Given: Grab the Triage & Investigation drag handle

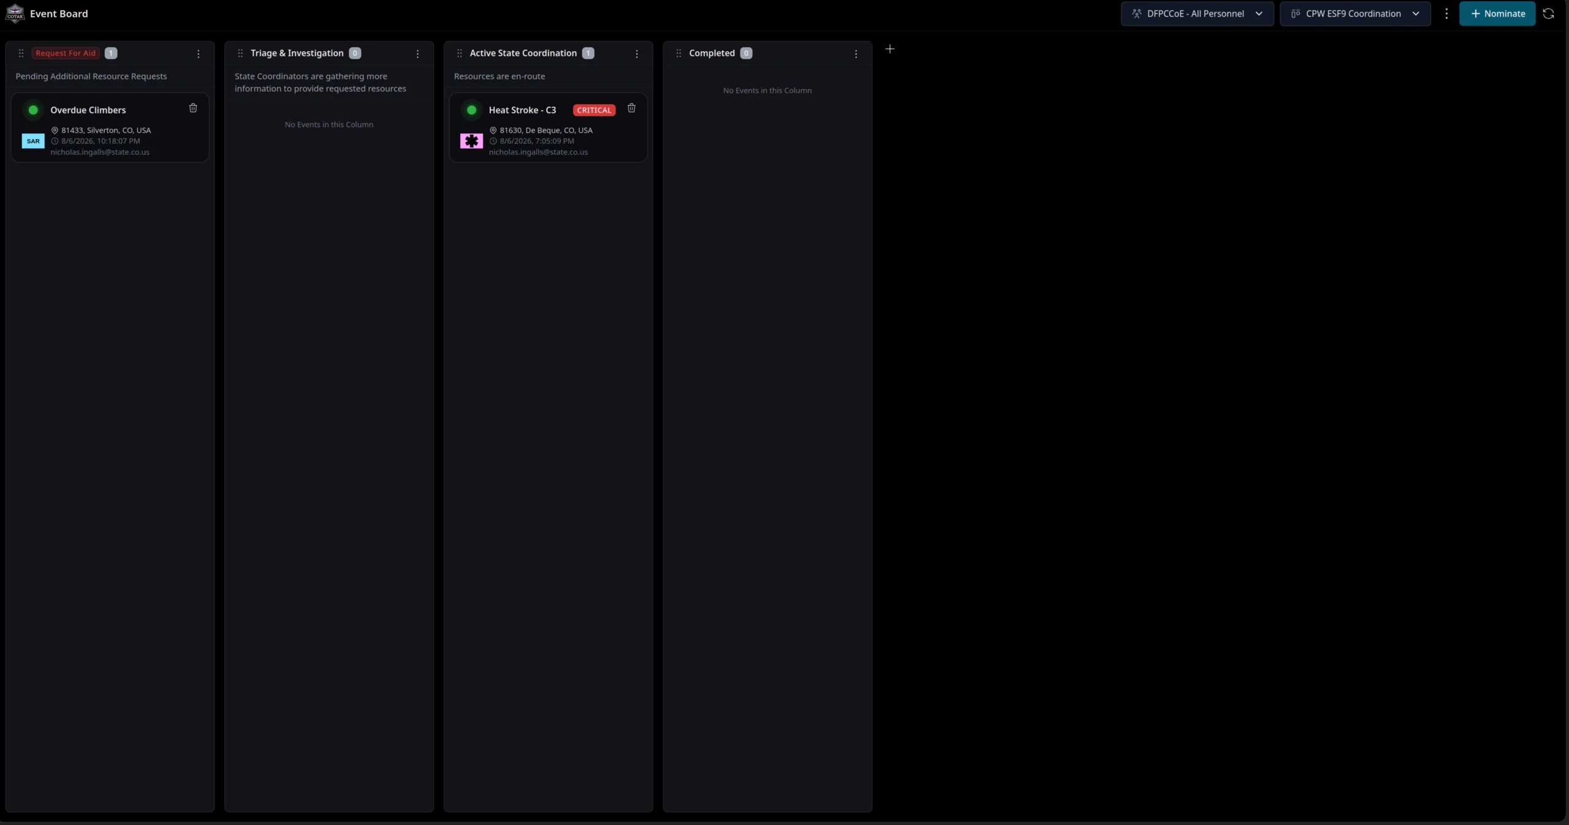Looking at the screenshot, I should tap(240, 53).
